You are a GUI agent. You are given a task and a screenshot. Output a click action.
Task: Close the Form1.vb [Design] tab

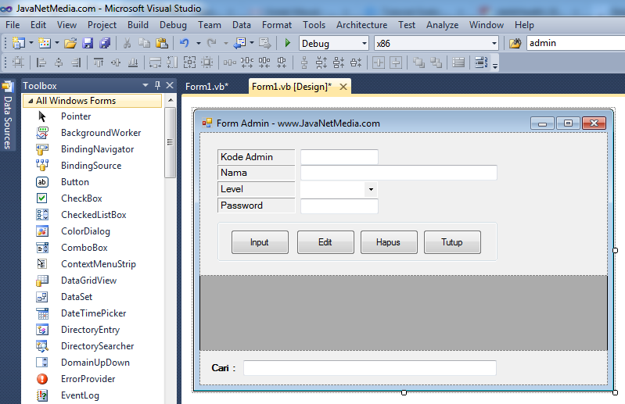(x=343, y=87)
